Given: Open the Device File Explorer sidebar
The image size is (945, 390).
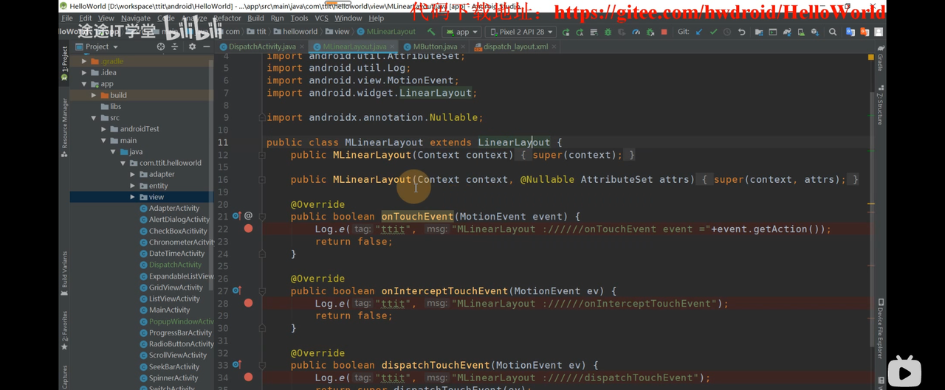Looking at the screenshot, I should pyautogui.click(x=880, y=328).
